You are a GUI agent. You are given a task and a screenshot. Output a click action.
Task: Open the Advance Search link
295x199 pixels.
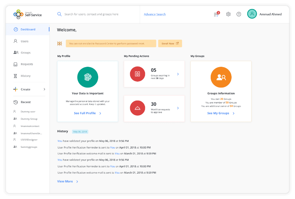click(x=155, y=14)
